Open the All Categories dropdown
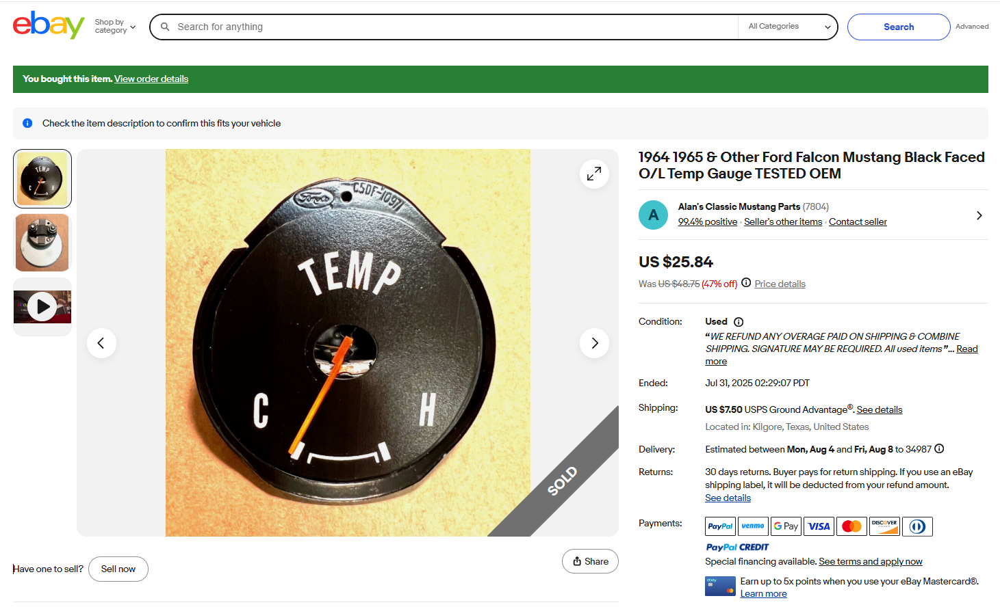The height and width of the screenshot is (607, 1000). (789, 27)
